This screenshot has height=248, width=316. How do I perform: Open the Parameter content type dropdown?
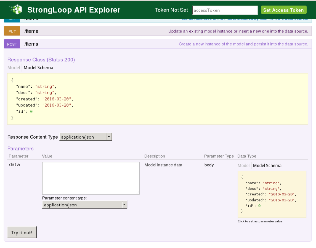[85, 204]
